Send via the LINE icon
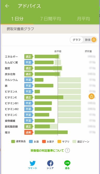 [67, 163]
